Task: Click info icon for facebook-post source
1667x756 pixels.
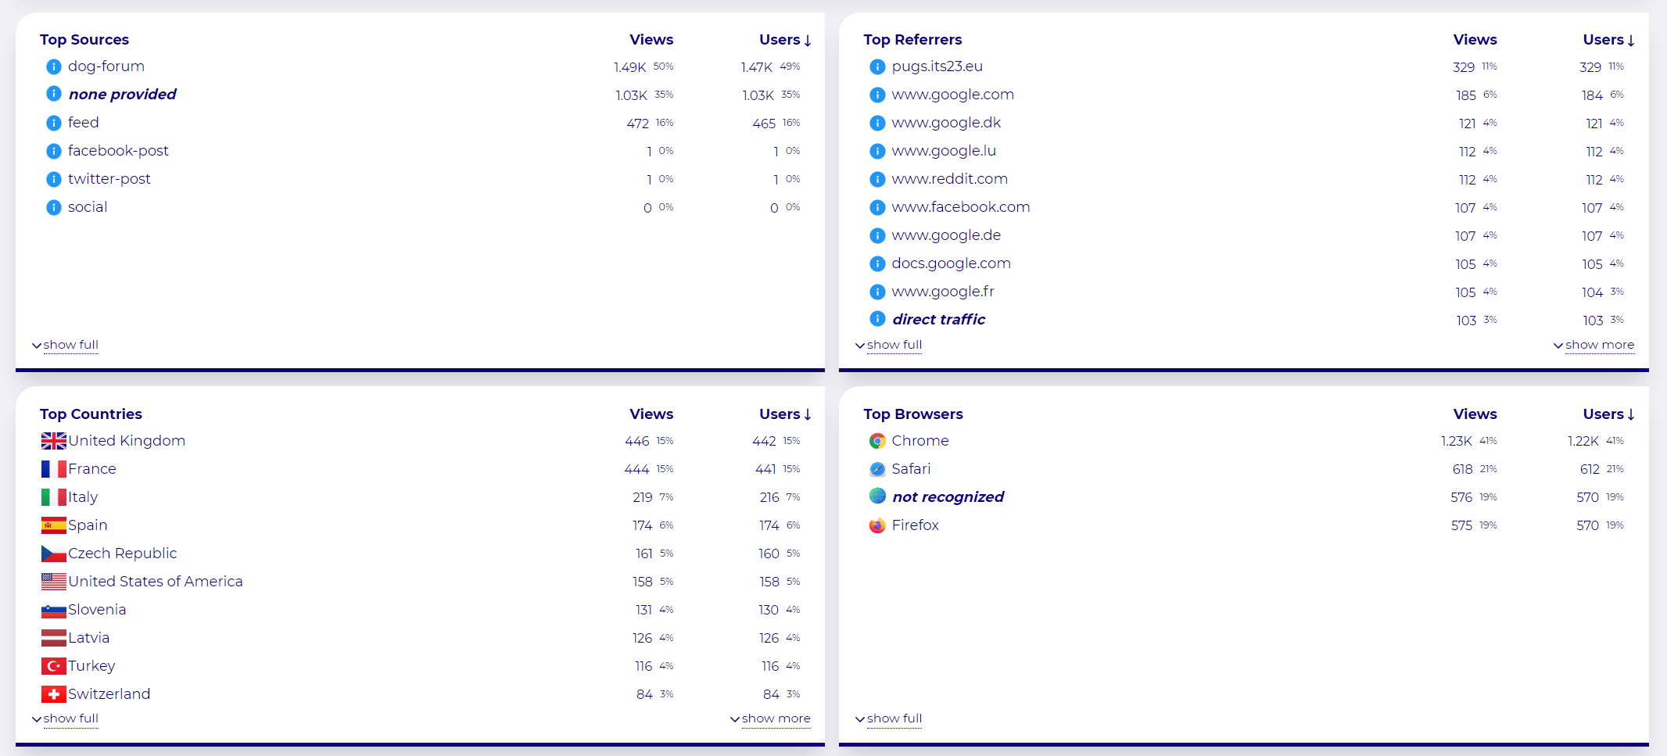Action: [x=53, y=151]
